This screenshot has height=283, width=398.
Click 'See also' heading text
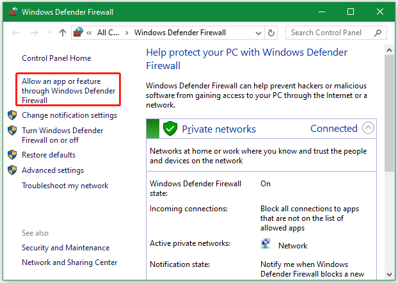[x=35, y=233]
